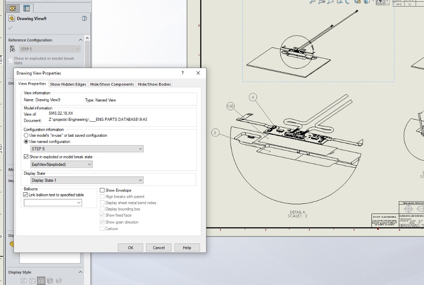Open the Display State-1 dropdown
Viewport: 424px width, 285px height.
(87, 180)
